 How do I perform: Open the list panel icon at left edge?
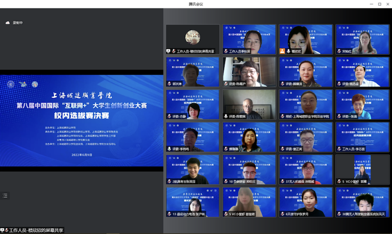point(5,195)
